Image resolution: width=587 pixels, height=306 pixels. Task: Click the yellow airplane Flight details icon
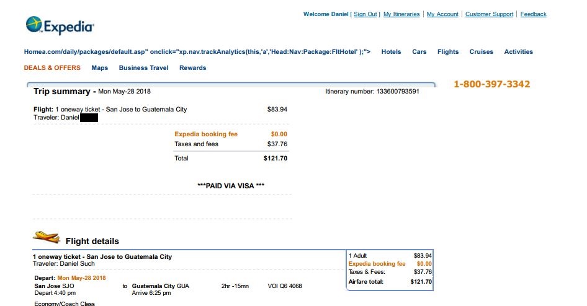point(47,237)
